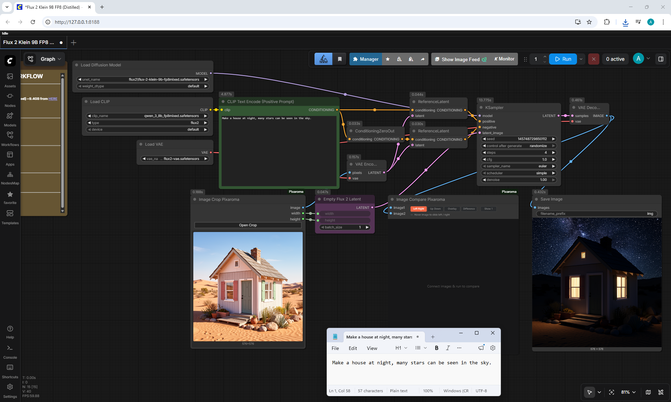Select the Left Right compare mode

418,209
